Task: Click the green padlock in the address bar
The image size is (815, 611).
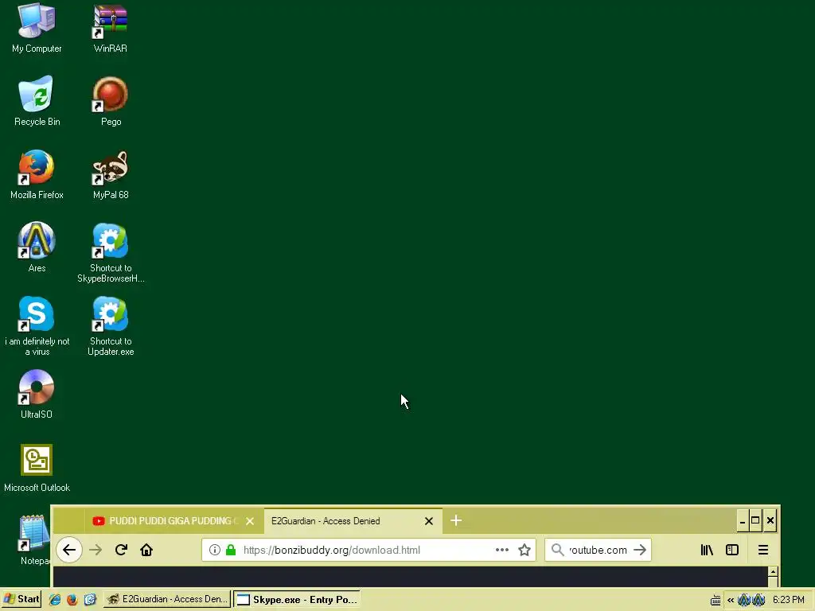Action: point(231,550)
